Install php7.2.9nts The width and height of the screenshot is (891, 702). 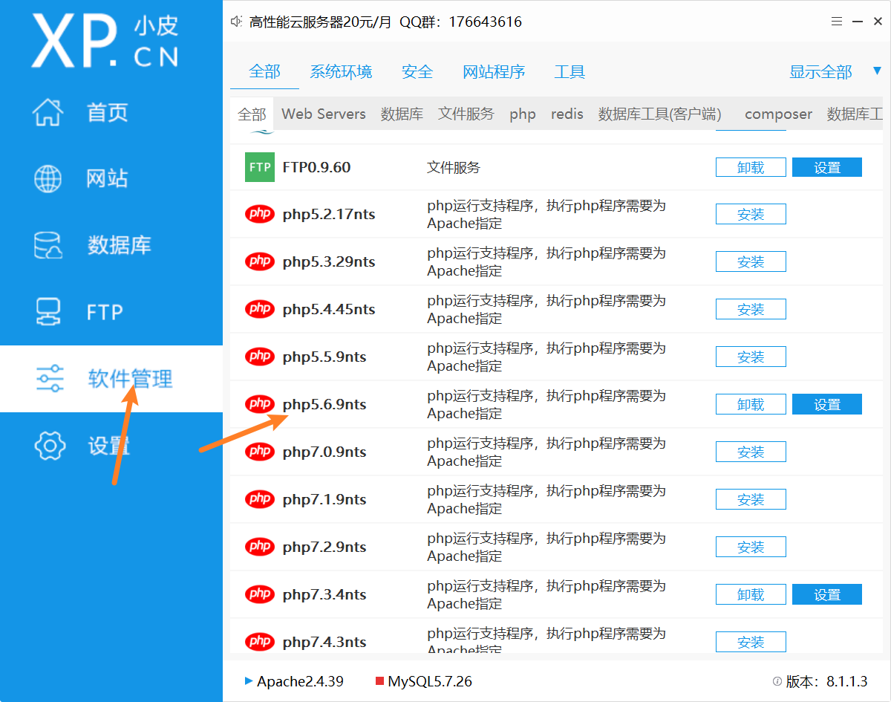(x=751, y=547)
